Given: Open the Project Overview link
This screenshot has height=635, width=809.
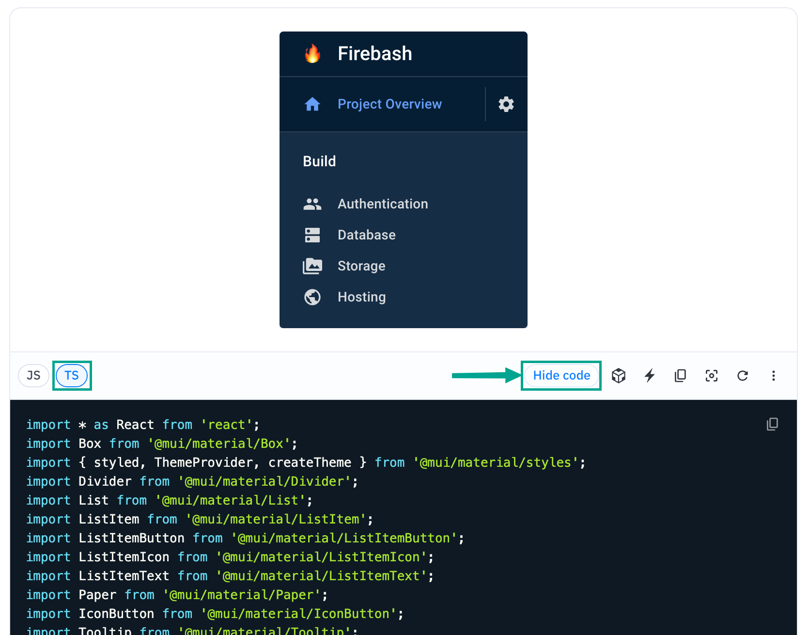Looking at the screenshot, I should [x=389, y=104].
